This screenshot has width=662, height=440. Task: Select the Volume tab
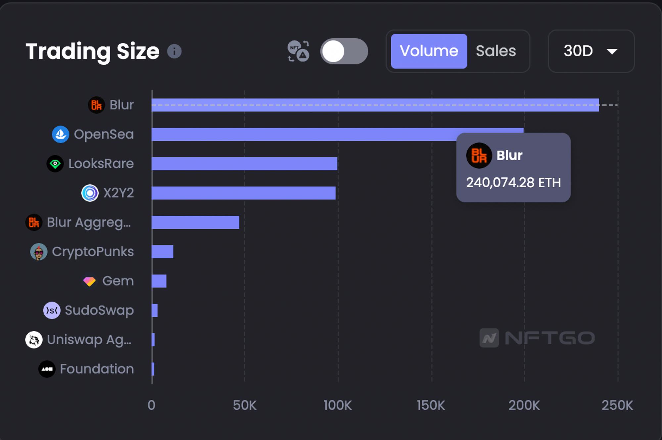click(429, 51)
